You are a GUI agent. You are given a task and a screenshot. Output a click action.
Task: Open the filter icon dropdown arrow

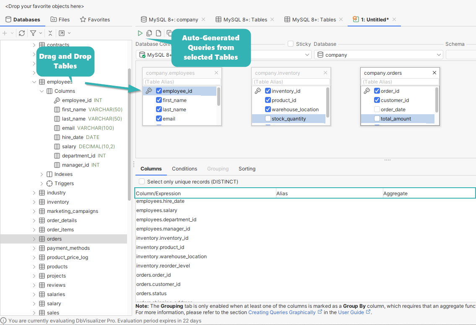(41, 33)
